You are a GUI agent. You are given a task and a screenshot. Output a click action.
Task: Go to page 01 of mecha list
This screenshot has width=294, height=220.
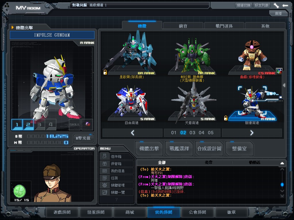(x=174, y=133)
